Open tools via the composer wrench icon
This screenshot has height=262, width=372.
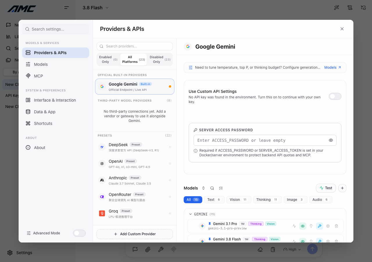161,249
